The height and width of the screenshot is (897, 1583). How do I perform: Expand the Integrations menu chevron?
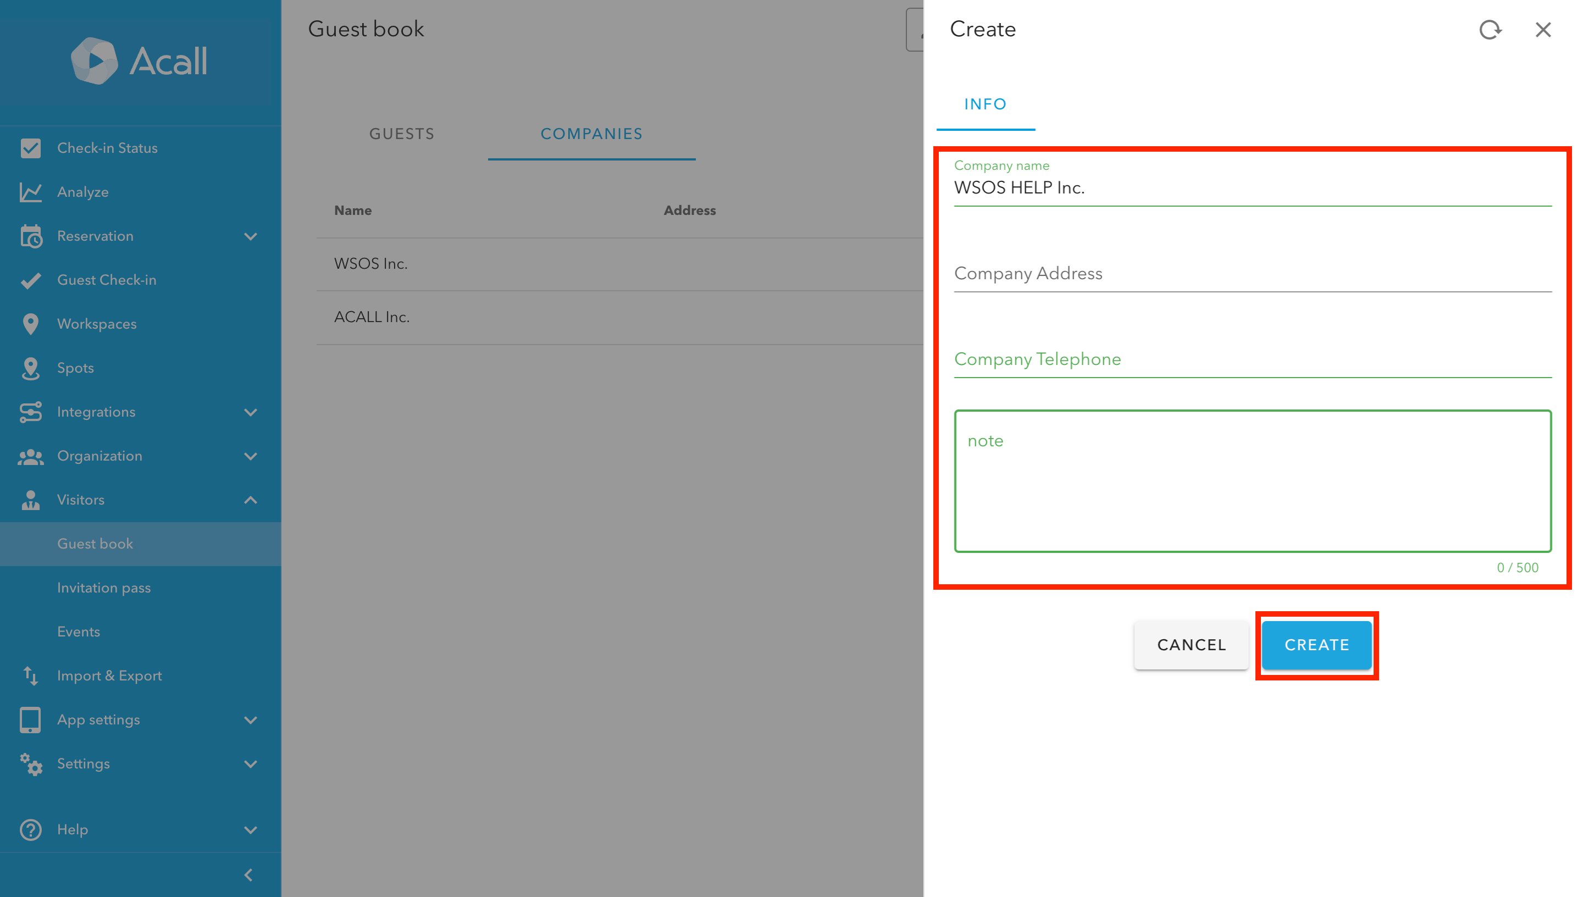251,413
